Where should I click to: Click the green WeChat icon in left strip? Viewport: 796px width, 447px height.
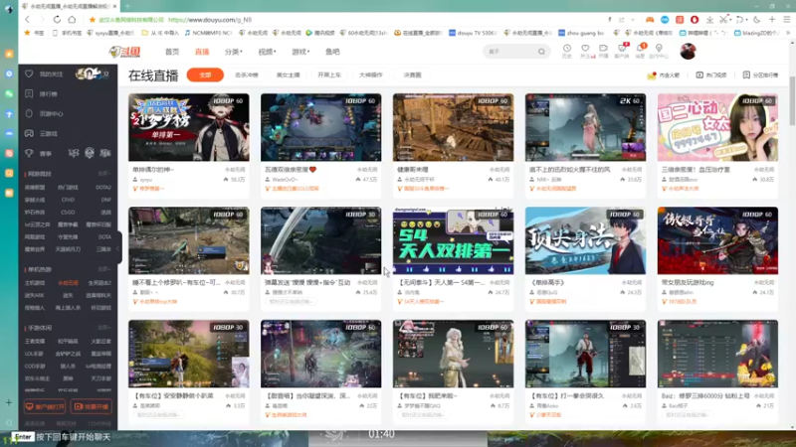[x=9, y=93]
